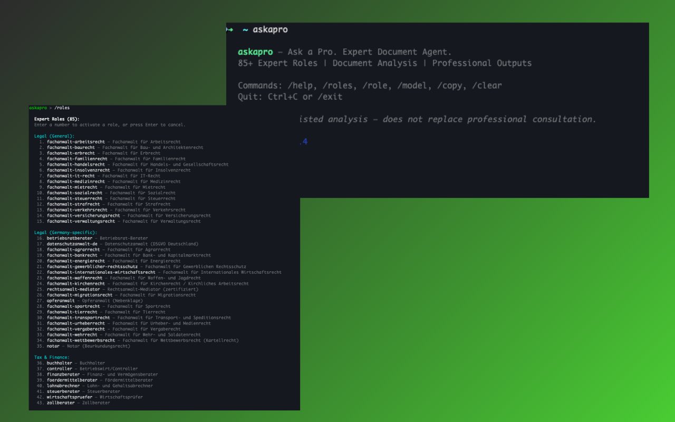
Task: Choose the fachanwalt-familienrecht role row
Action: (111, 159)
